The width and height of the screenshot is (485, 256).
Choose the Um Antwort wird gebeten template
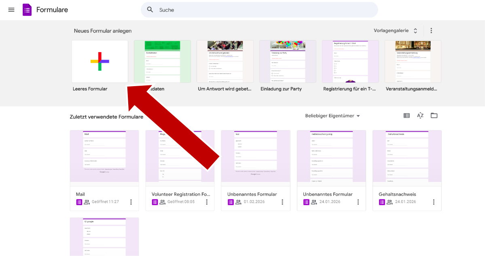tap(225, 61)
